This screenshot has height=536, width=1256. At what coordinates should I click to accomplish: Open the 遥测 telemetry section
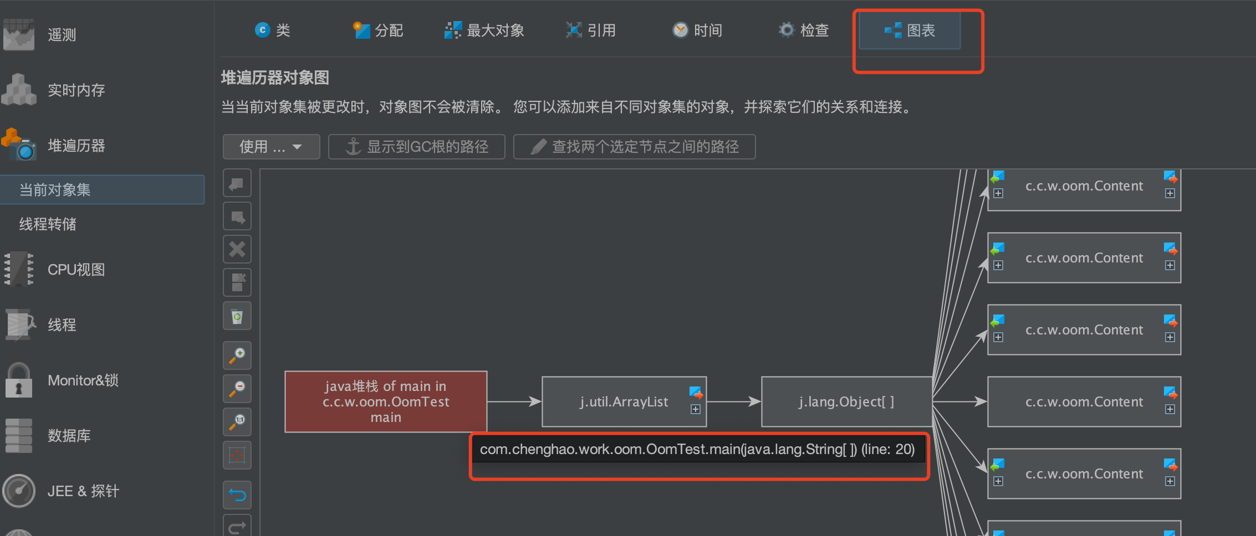(x=62, y=35)
